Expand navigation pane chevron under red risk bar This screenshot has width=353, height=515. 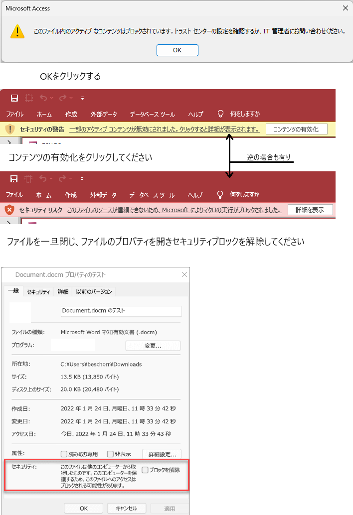(x=9, y=222)
